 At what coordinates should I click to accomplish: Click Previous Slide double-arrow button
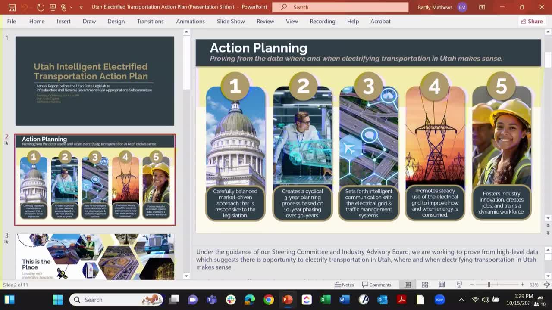pyautogui.click(x=548, y=226)
